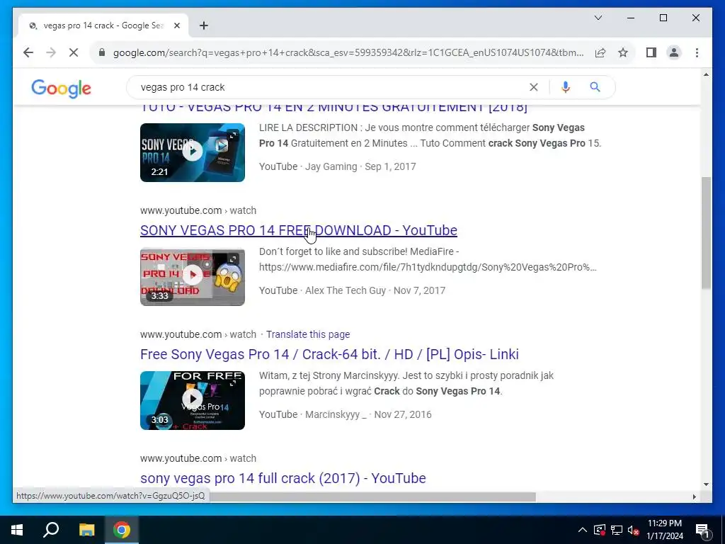Select the vegas pro 14 crack browser tab

103,25
